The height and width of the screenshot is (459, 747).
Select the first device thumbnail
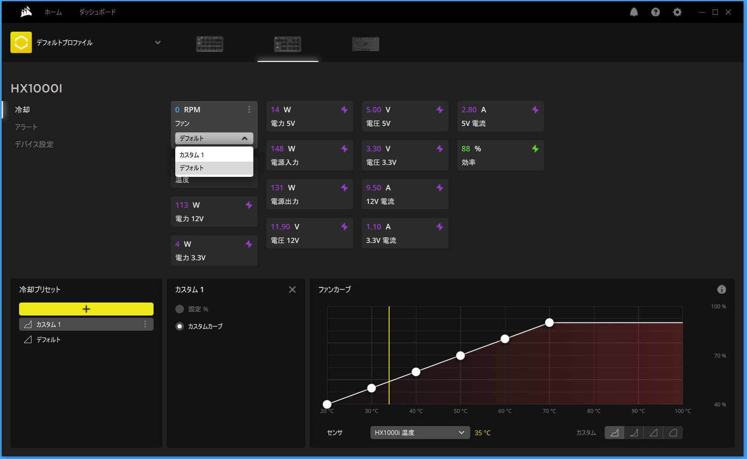(x=210, y=44)
